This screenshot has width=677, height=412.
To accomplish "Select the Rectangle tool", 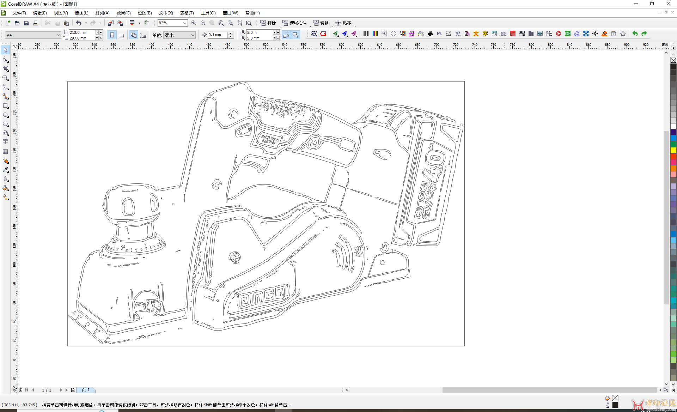I will tap(5, 105).
